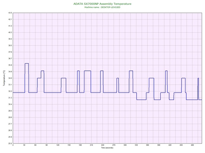Click the 34.9 temperature axis tick label
205x153 pixels.
[10, 72]
